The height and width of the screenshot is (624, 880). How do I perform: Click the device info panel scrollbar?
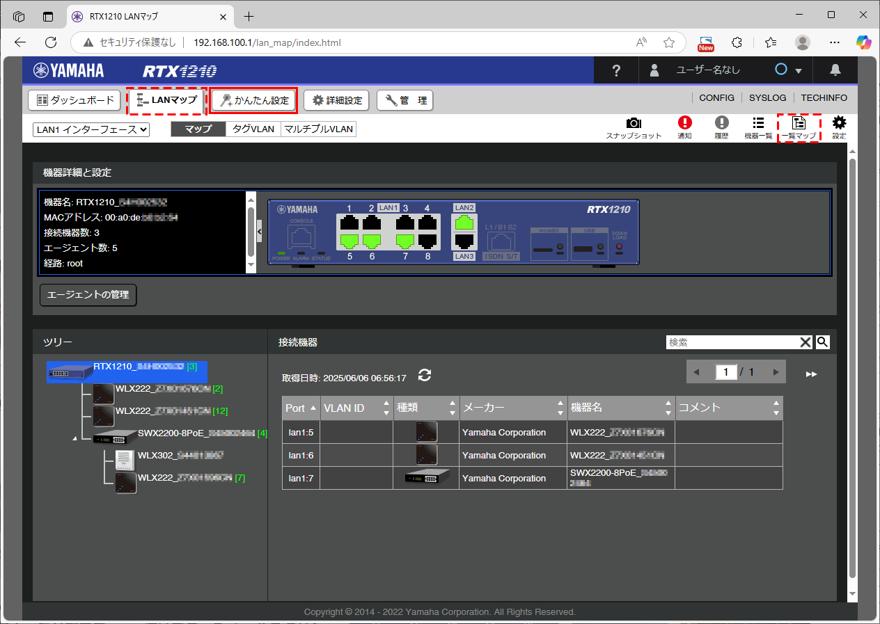(251, 232)
